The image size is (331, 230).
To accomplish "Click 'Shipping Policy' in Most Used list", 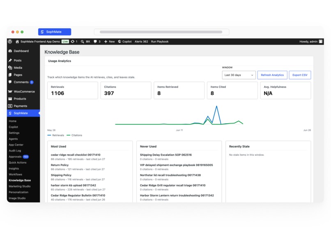I will [61, 175].
